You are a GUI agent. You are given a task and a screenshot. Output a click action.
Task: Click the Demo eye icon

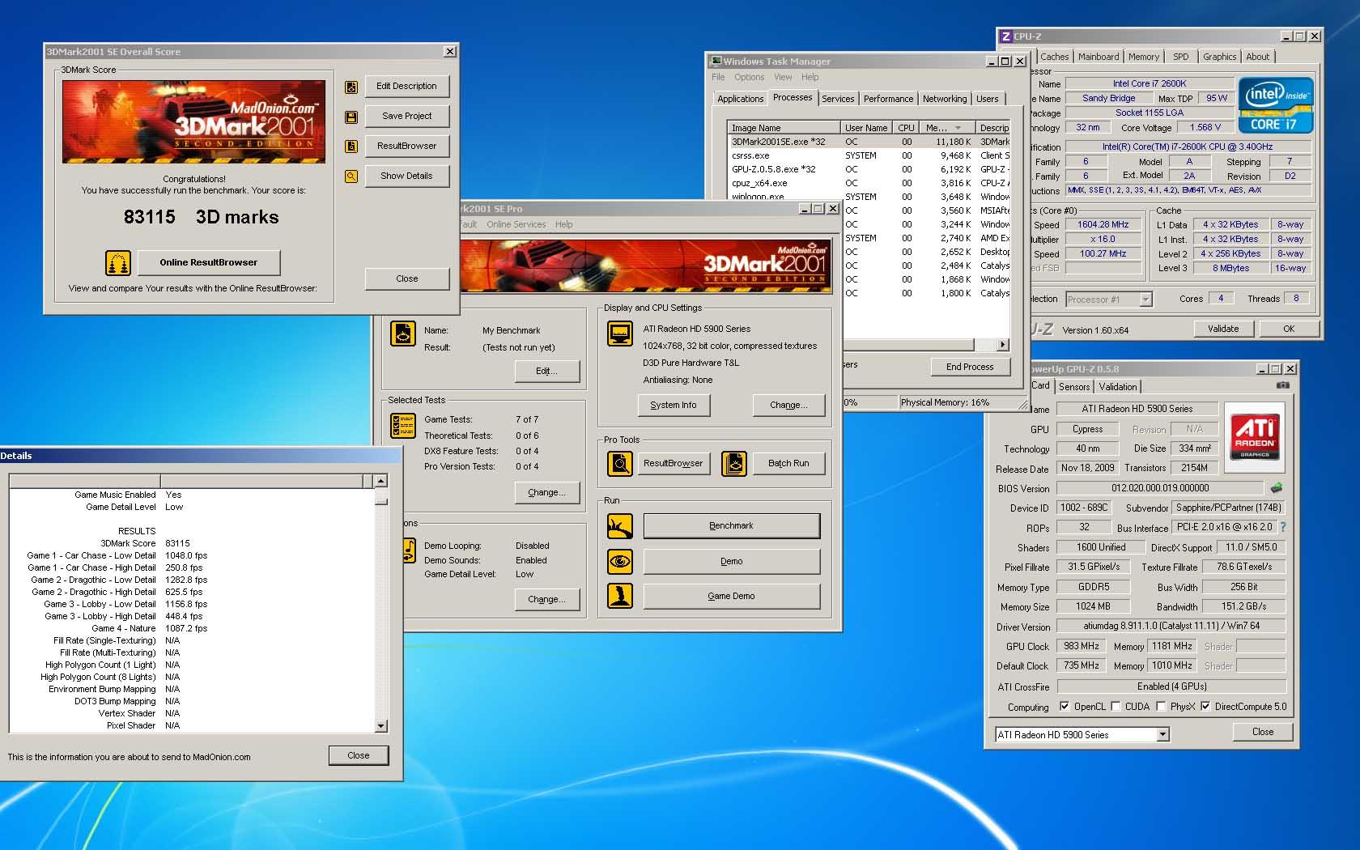[x=620, y=561]
